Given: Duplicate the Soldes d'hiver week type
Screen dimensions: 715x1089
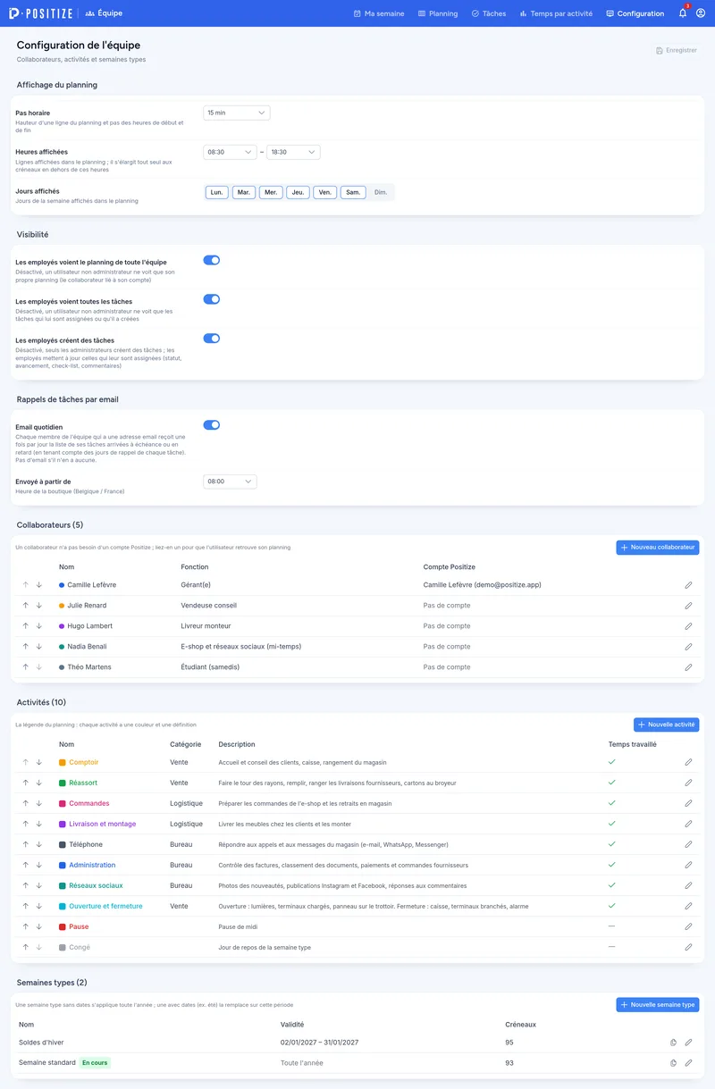Looking at the screenshot, I should [672, 1043].
